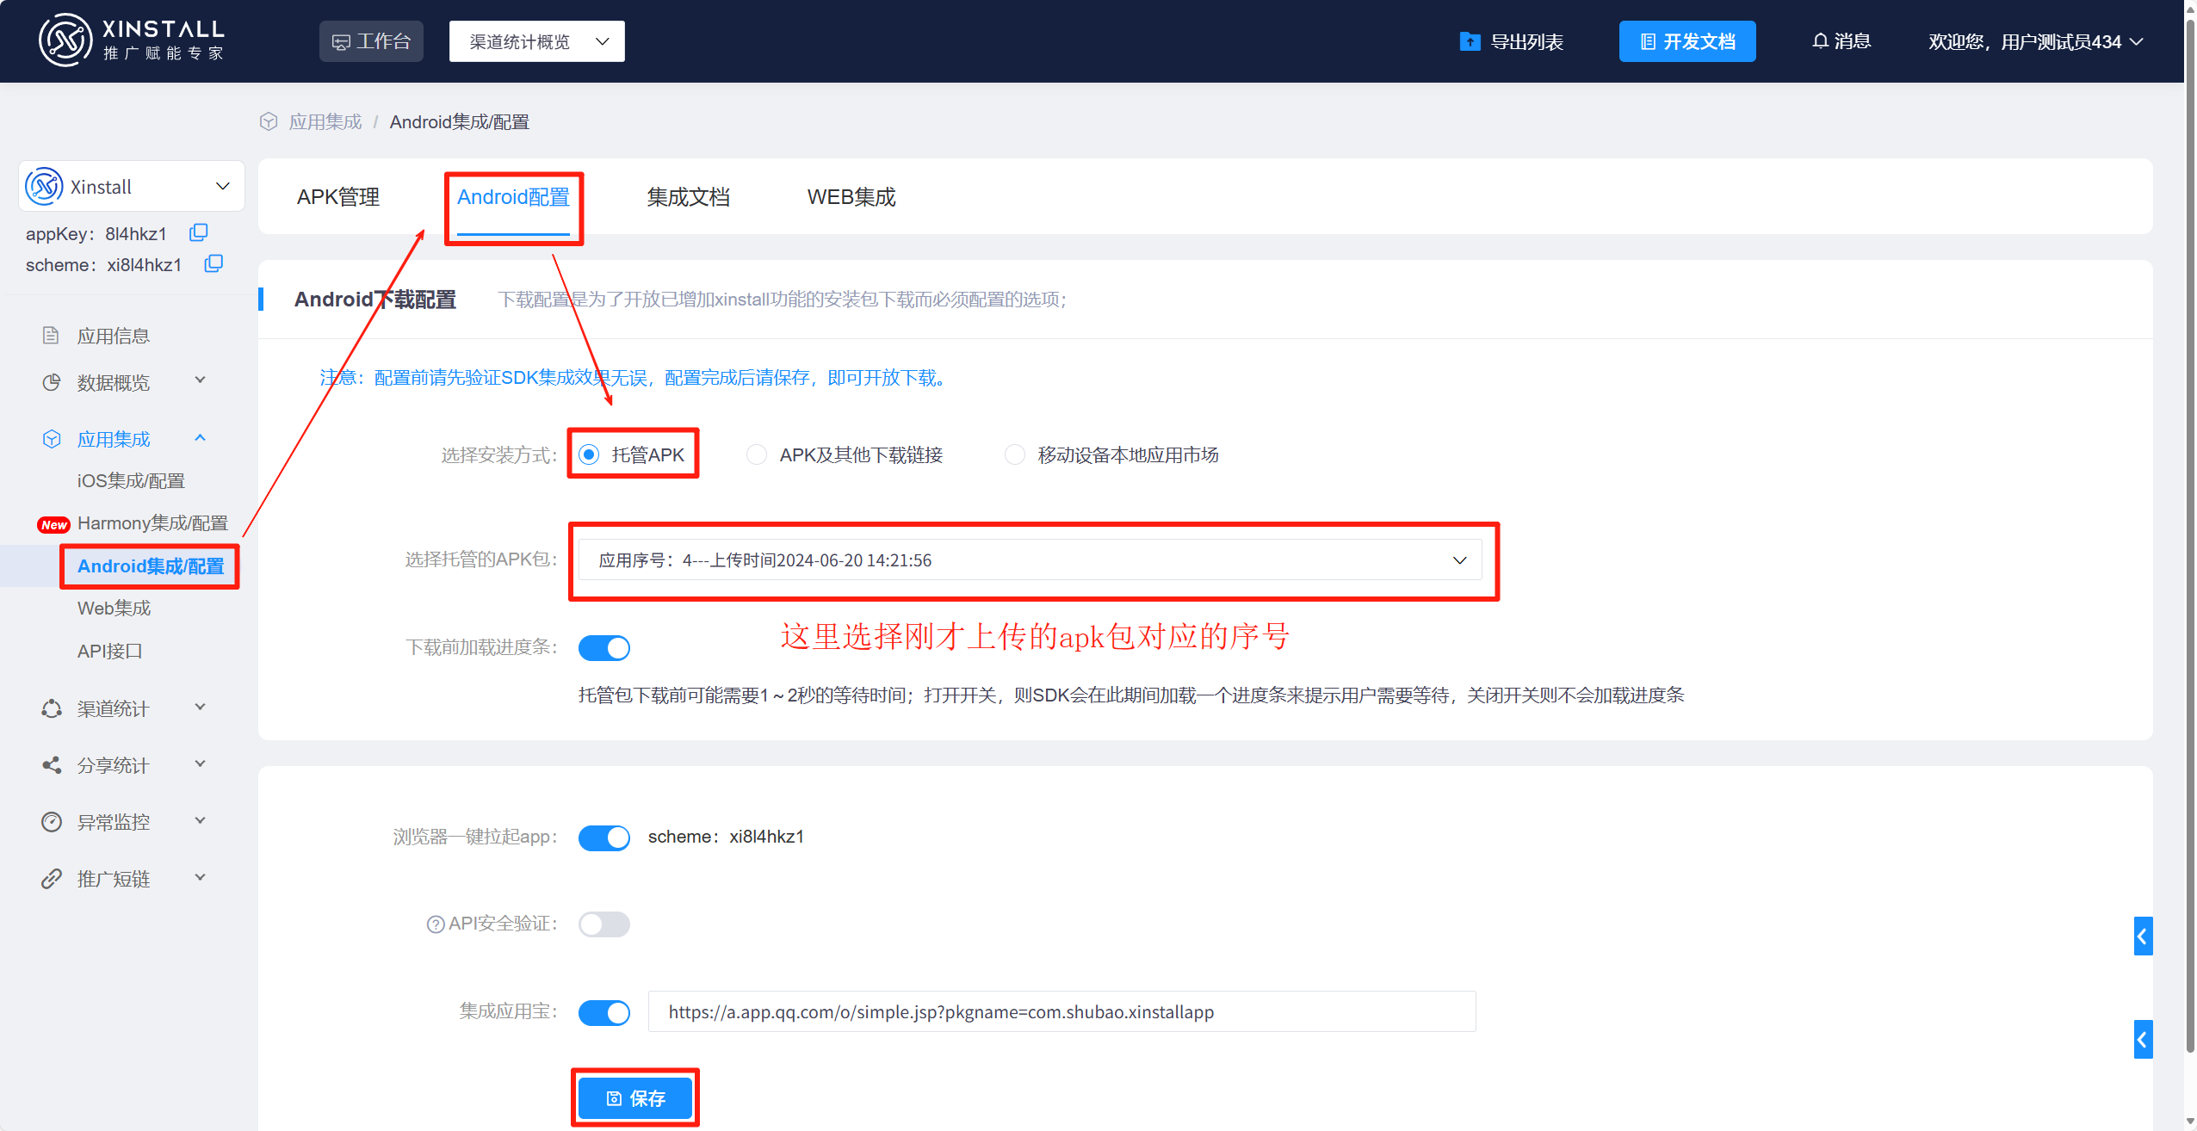Open 应用信息 in the sidebar
Image resolution: width=2197 pixels, height=1131 pixels.
114,336
